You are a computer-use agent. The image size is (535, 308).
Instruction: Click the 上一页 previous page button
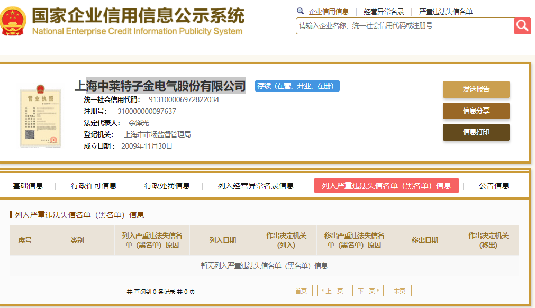332,291
